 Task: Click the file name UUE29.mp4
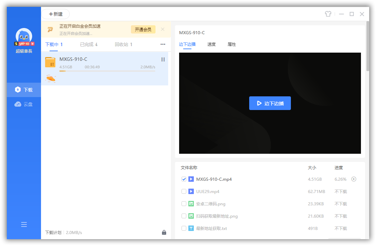(208, 191)
